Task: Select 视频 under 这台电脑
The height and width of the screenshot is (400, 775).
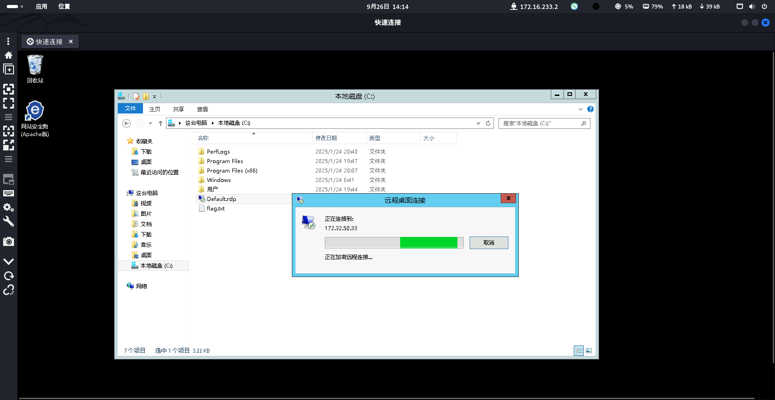Action: click(146, 203)
